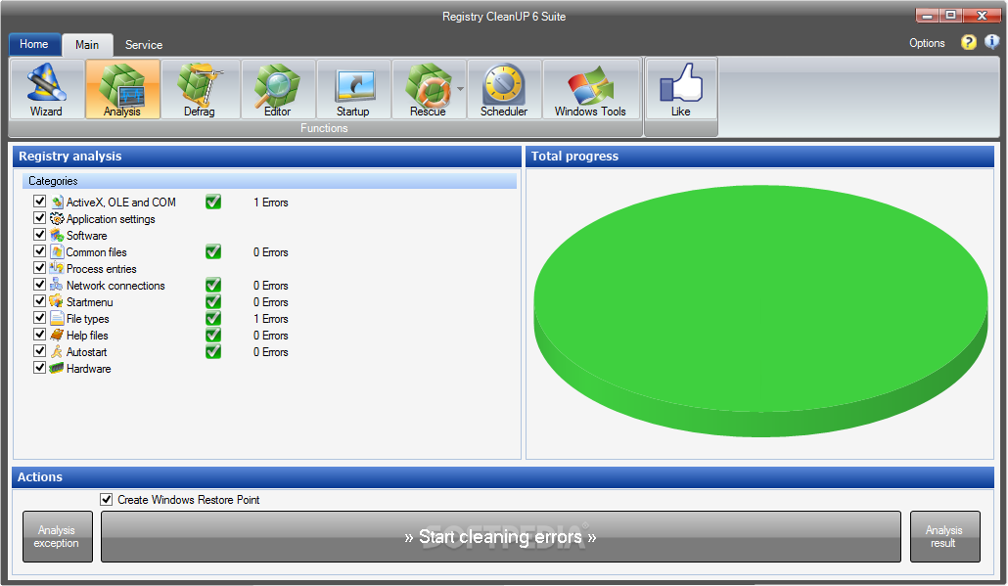
Task: Toggle the File types checkbox
Action: (x=40, y=318)
